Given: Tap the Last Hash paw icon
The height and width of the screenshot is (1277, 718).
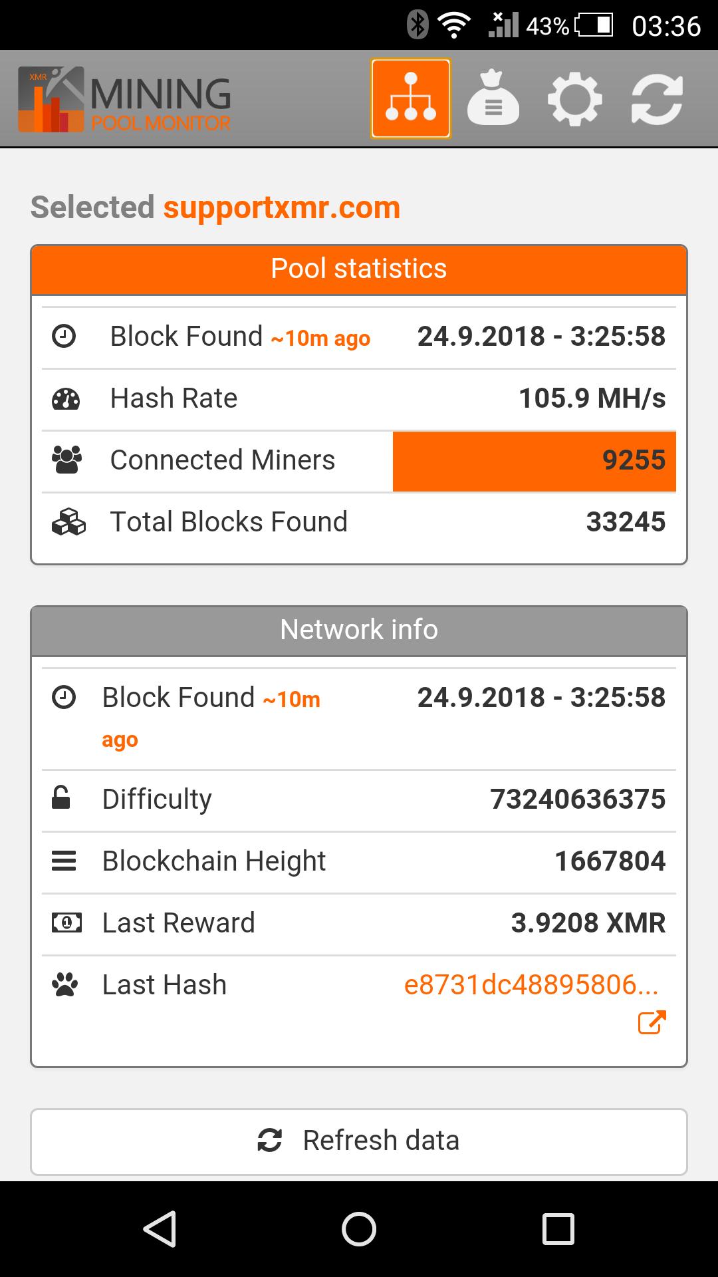Looking at the screenshot, I should point(65,985).
